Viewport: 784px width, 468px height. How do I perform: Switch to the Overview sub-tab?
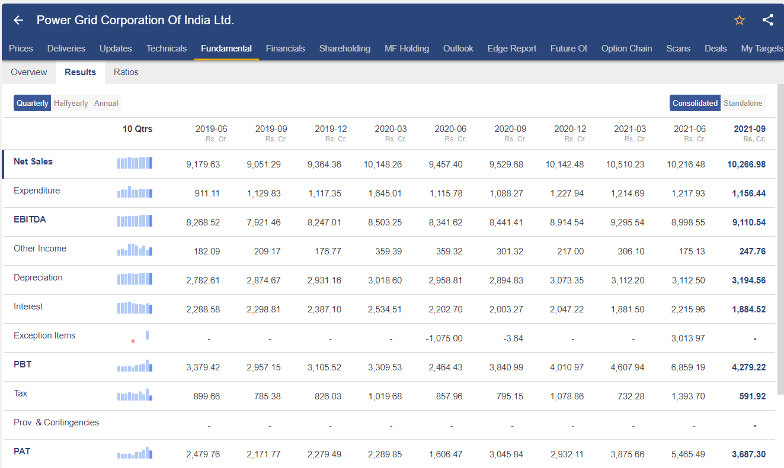pyautogui.click(x=29, y=72)
